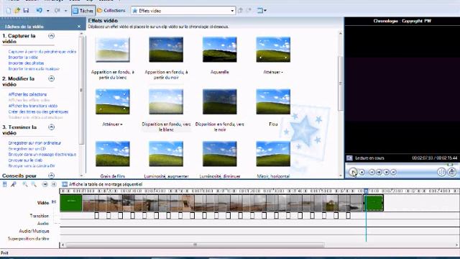Zoom in on the timeline
The height and width of the screenshot is (259, 460).
point(25,184)
